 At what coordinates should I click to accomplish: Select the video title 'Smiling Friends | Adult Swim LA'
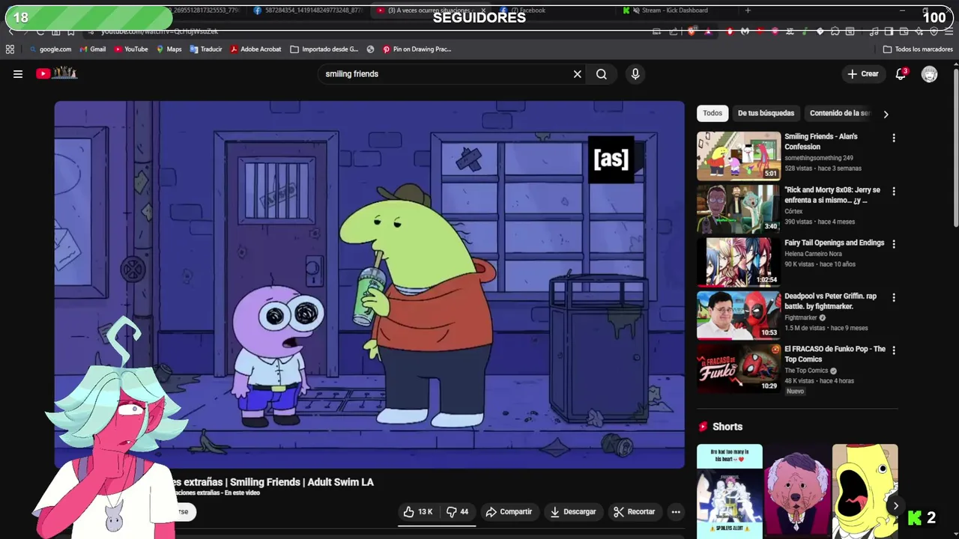pyautogui.click(x=302, y=482)
